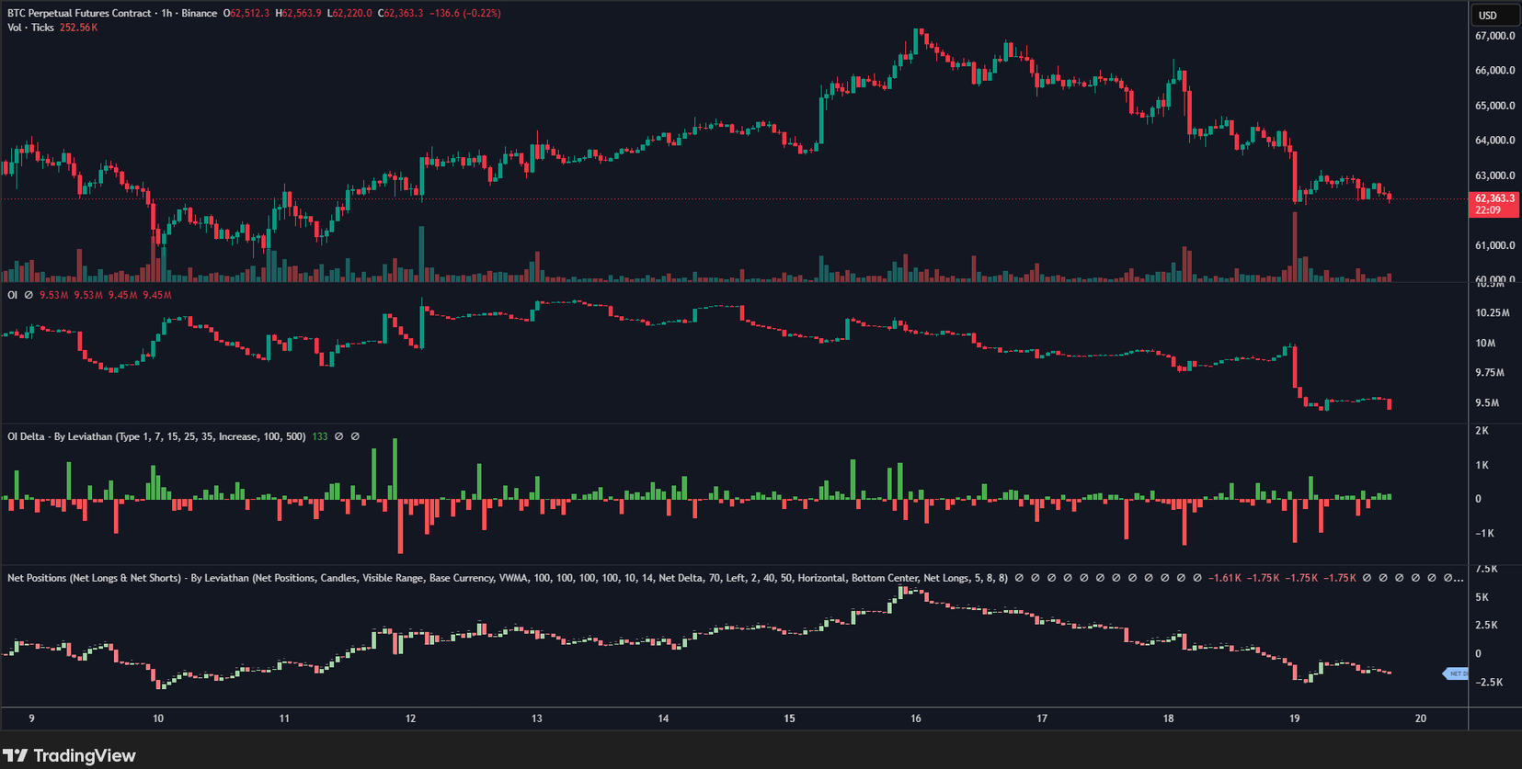The width and height of the screenshot is (1522, 769).
Task: Click the 66,000.0 price axis label
Action: point(1494,71)
